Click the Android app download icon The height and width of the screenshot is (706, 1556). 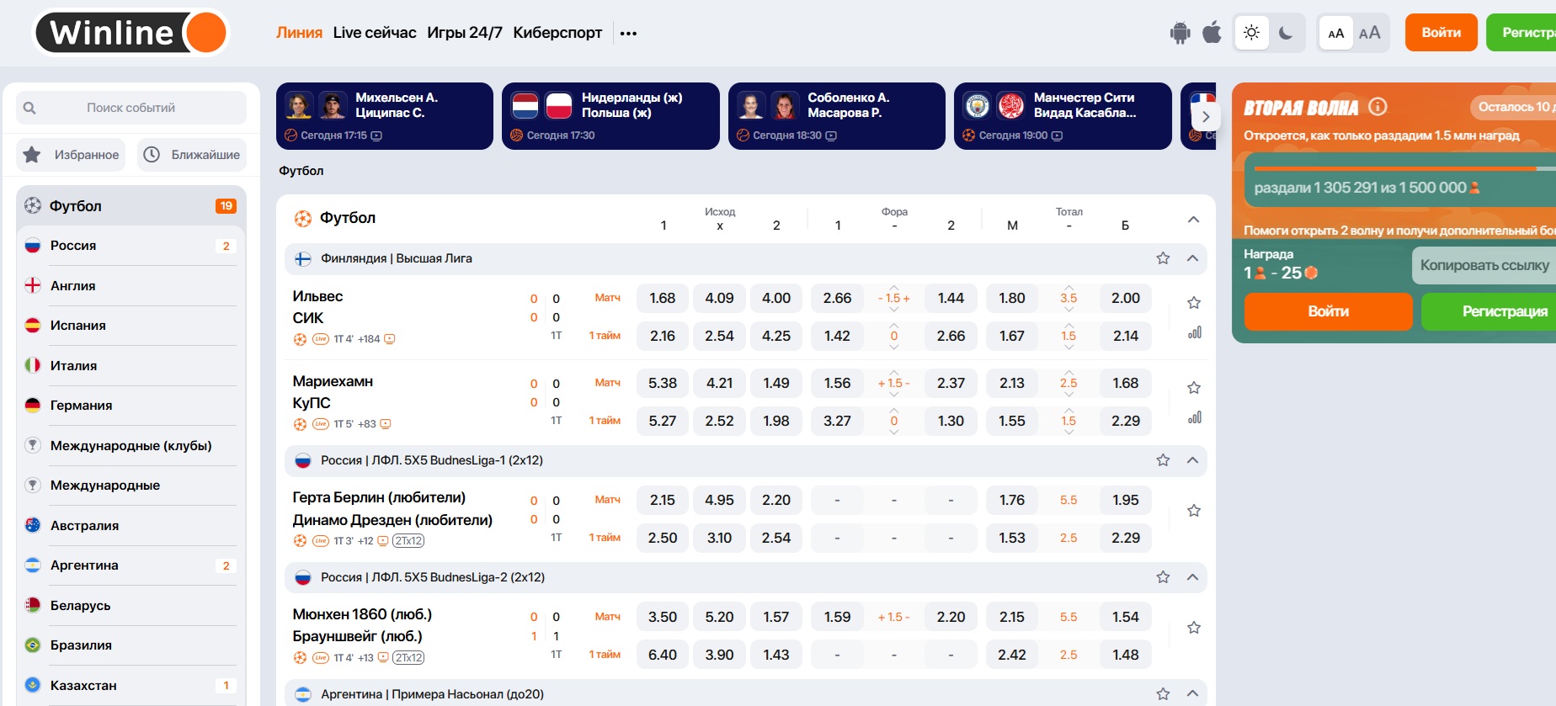[x=1180, y=33]
